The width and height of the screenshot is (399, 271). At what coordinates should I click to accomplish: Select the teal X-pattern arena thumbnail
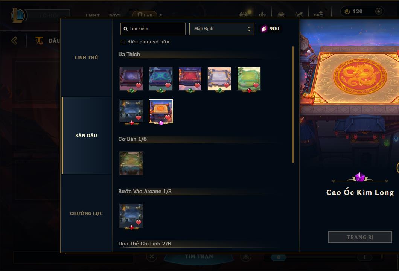[x=161, y=79]
